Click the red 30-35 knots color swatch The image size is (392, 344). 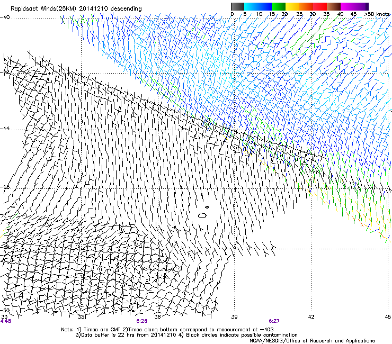(320, 6)
